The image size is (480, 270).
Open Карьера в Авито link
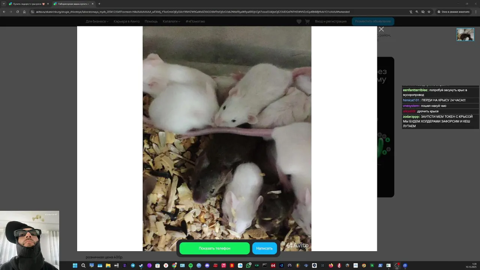pos(126,21)
